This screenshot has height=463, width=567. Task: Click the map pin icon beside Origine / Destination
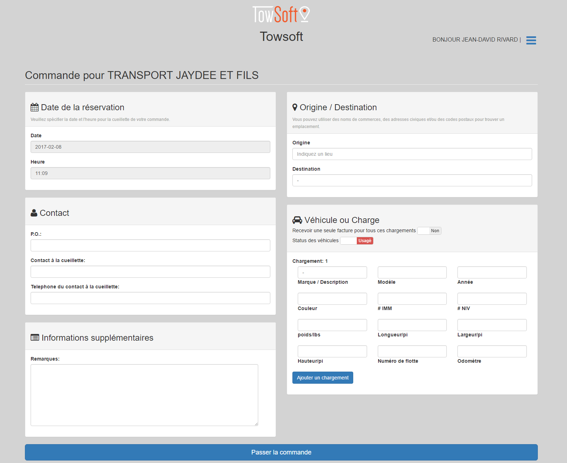click(295, 107)
